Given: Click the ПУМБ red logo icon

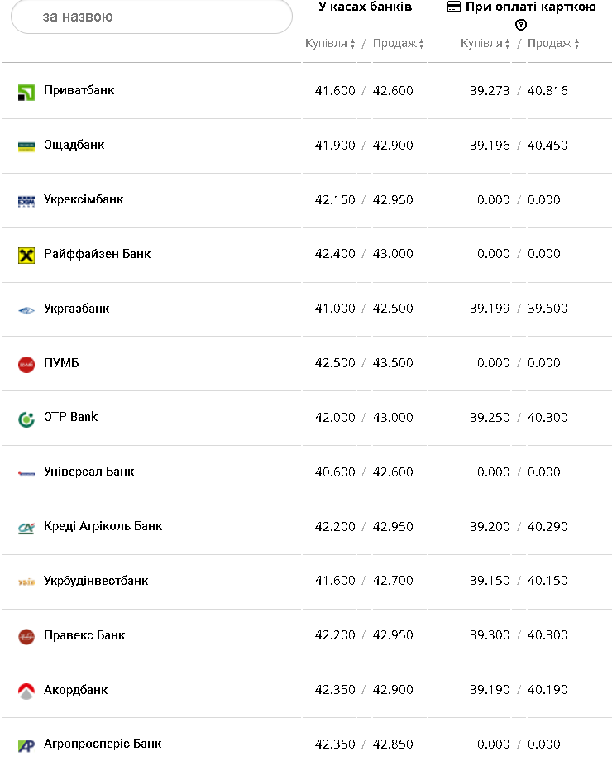Looking at the screenshot, I should click(x=26, y=364).
